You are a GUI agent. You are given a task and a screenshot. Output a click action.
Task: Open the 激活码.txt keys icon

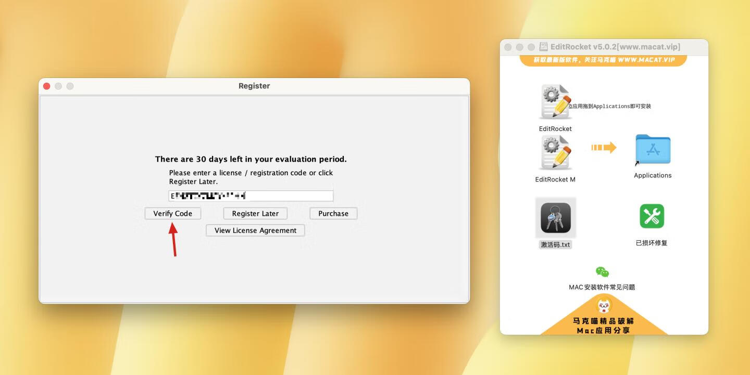point(555,217)
